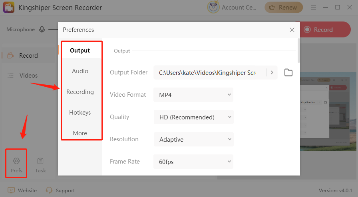Open the Resolution dropdown showing Adaptive
Viewport: 358px width, 197px height.
pyautogui.click(x=193, y=139)
